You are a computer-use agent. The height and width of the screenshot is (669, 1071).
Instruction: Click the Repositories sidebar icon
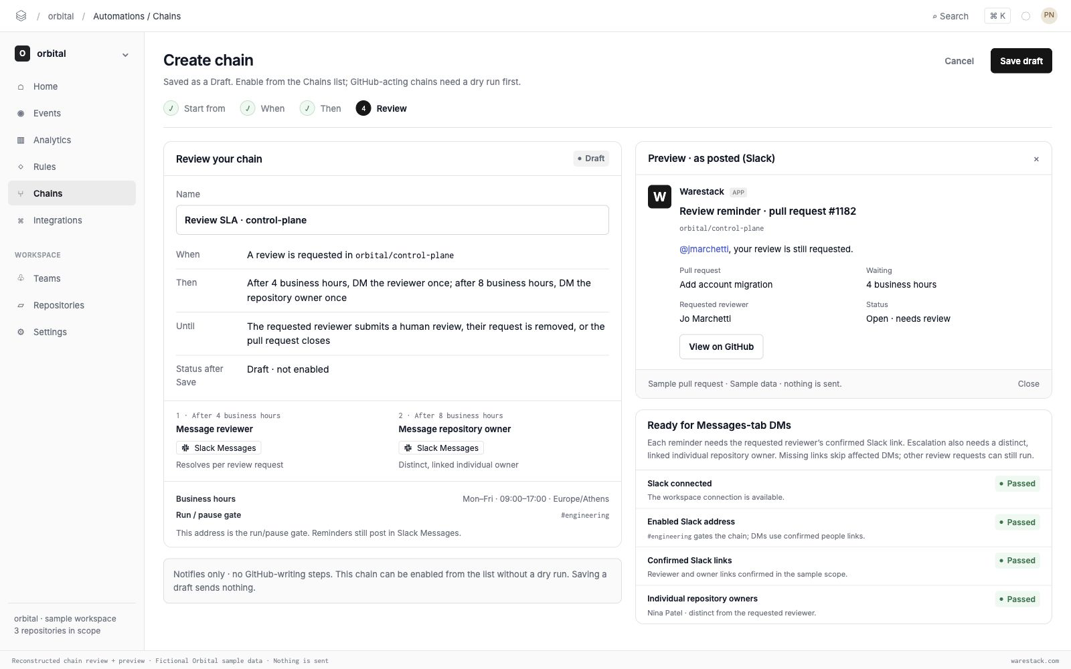[21, 306]
